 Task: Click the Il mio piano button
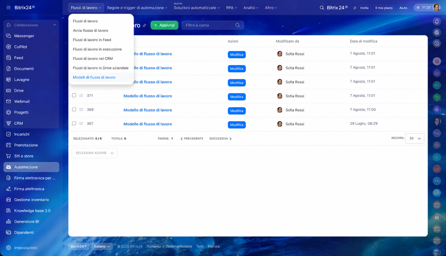pyautogui.click(x=384, y=8)
